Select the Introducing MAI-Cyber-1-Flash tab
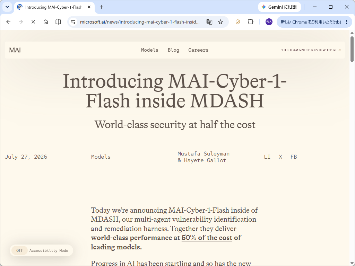Viewport: 355px width, 266px height. 54,7
